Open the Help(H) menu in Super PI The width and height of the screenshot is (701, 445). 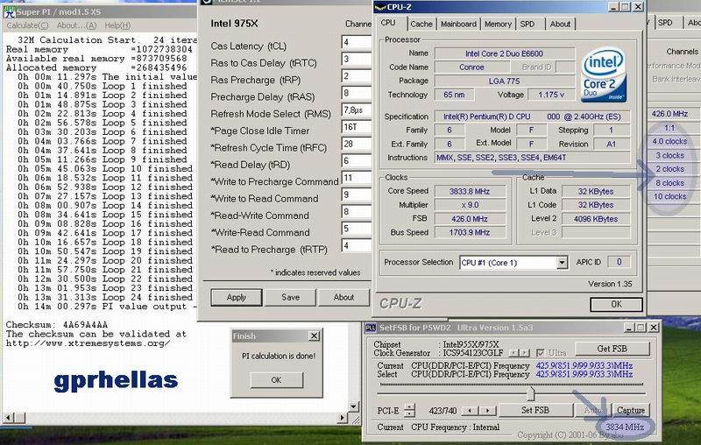pos(117,25)
